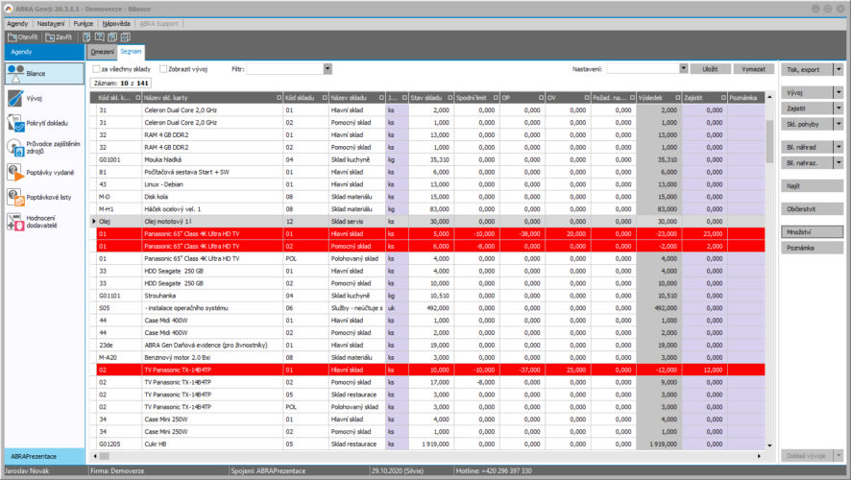
Task: Click the ABRAPrezentace panel at sidebar bottom
Action: pos(44,456)
